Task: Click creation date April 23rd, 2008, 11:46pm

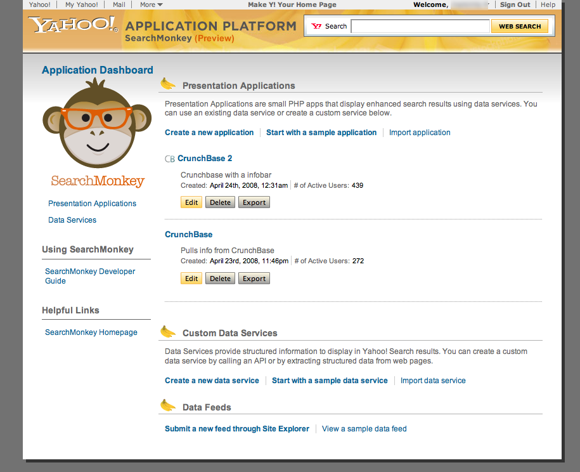Action: [249, 261]
